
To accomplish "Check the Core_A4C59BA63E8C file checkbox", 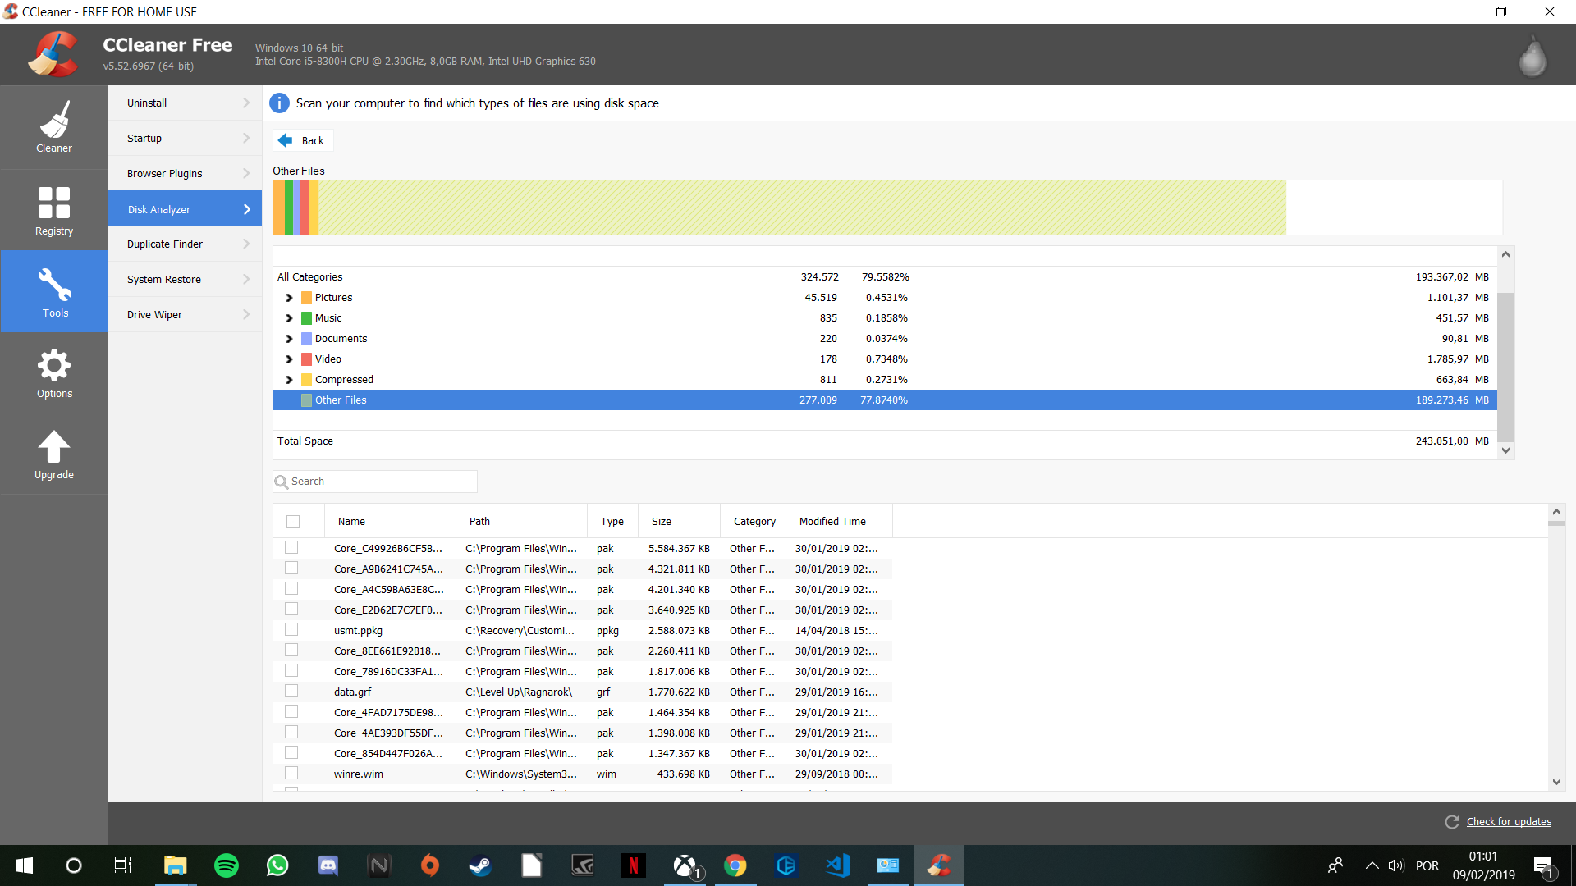I will tap(291, 589).
